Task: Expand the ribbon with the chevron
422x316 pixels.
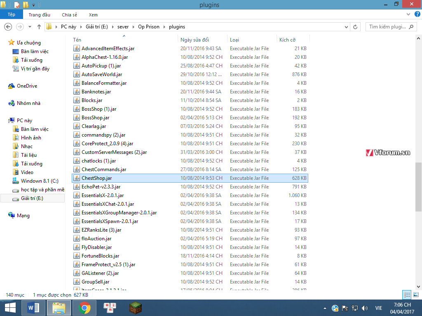Action: point(408,14)
